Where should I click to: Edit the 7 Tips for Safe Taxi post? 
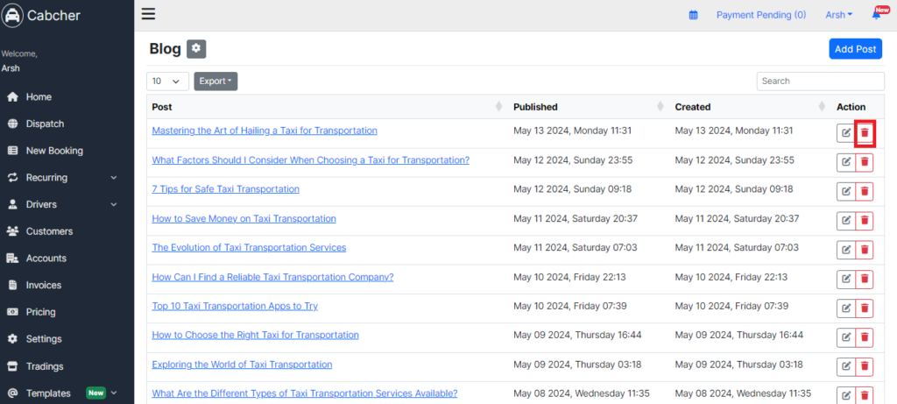(x=845, y=192)
